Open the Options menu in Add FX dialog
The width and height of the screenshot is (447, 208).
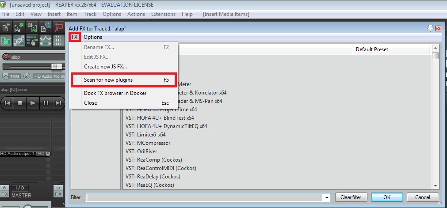[93, 37]
